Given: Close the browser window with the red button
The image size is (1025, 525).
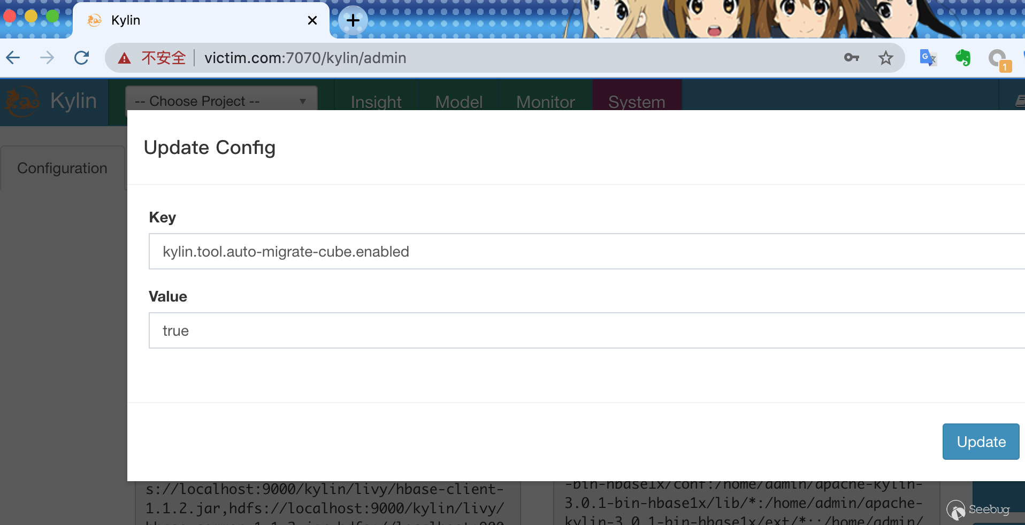Looking at the screenshot, I should 10,17.
